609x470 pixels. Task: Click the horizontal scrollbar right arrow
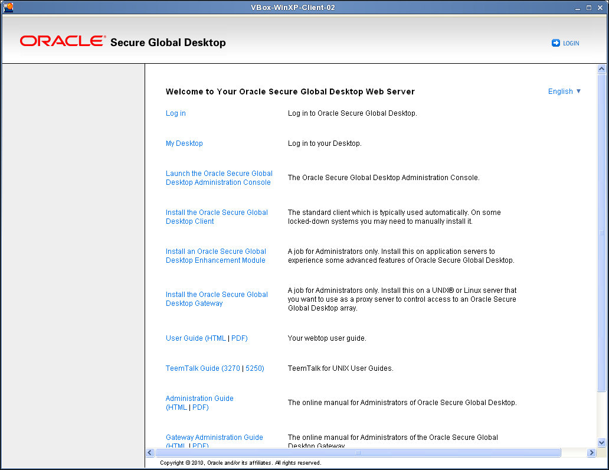point(591,452)
